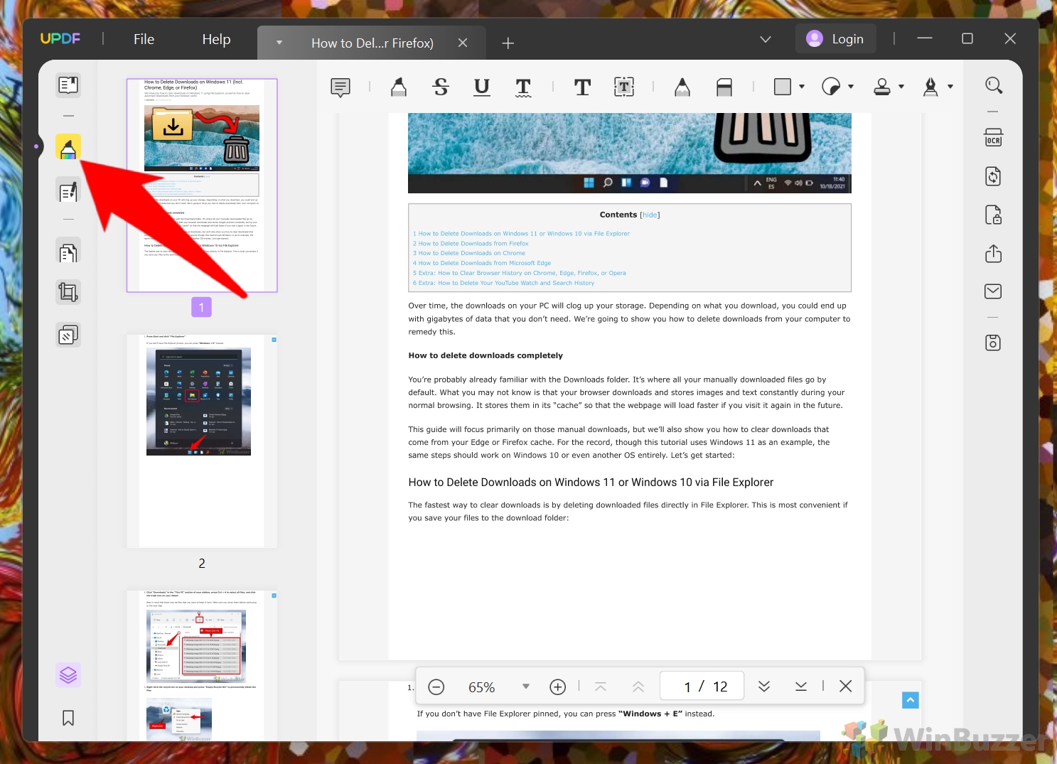The image size is (1057, 764).
Task: Click the Save as other icon
Action: coord(994,343)
